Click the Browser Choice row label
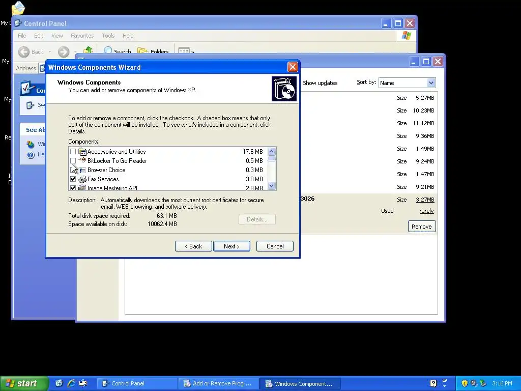The height and width of the screenshot is (391, 521). point(106,170)
